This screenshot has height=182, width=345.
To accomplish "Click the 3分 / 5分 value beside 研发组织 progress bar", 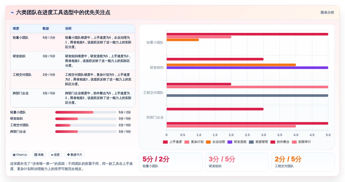I will tap(125, 119).
